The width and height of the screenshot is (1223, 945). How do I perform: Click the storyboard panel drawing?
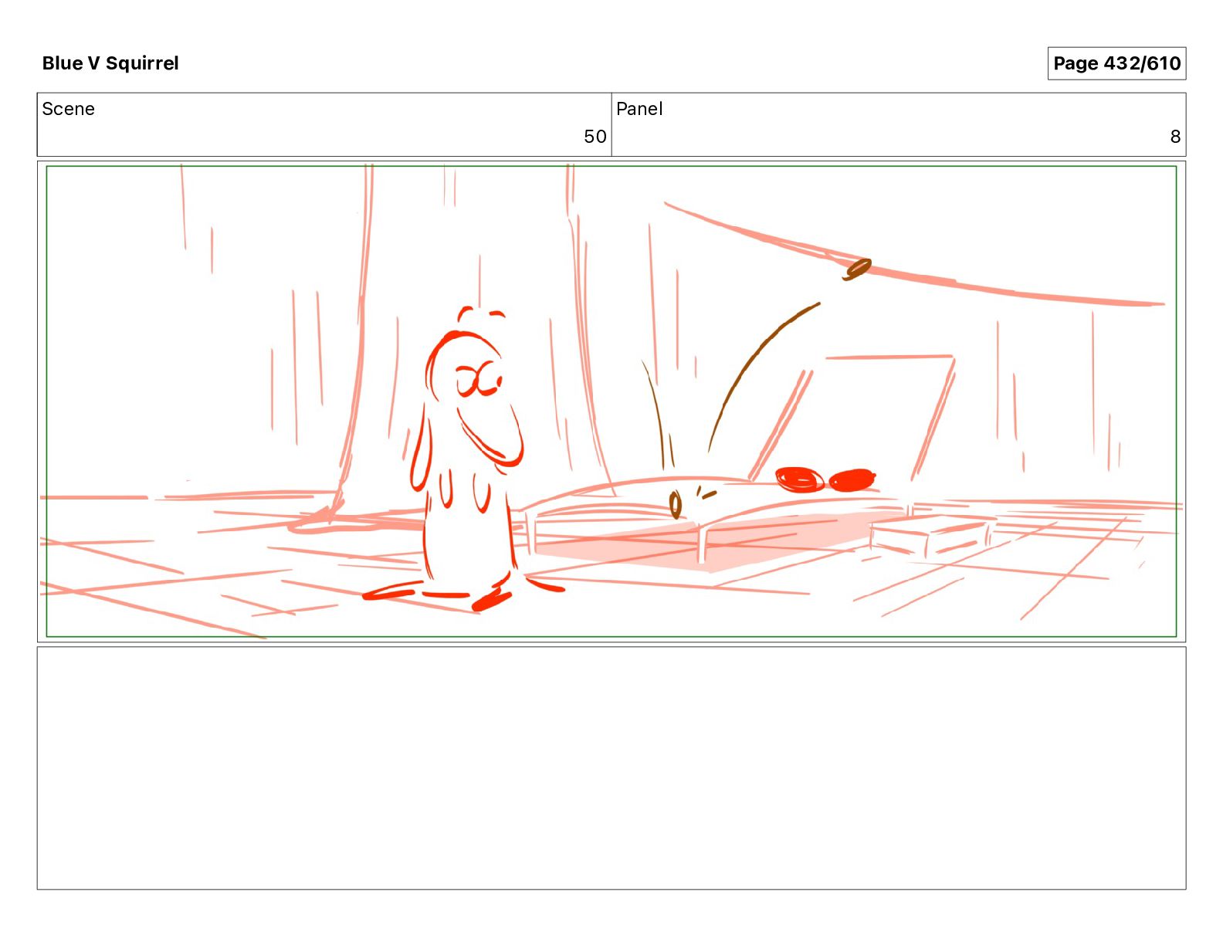(611, 401)
